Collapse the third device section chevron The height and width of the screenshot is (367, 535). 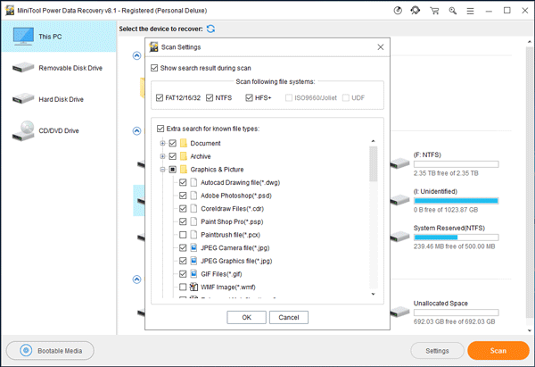[x=136, y=279]
